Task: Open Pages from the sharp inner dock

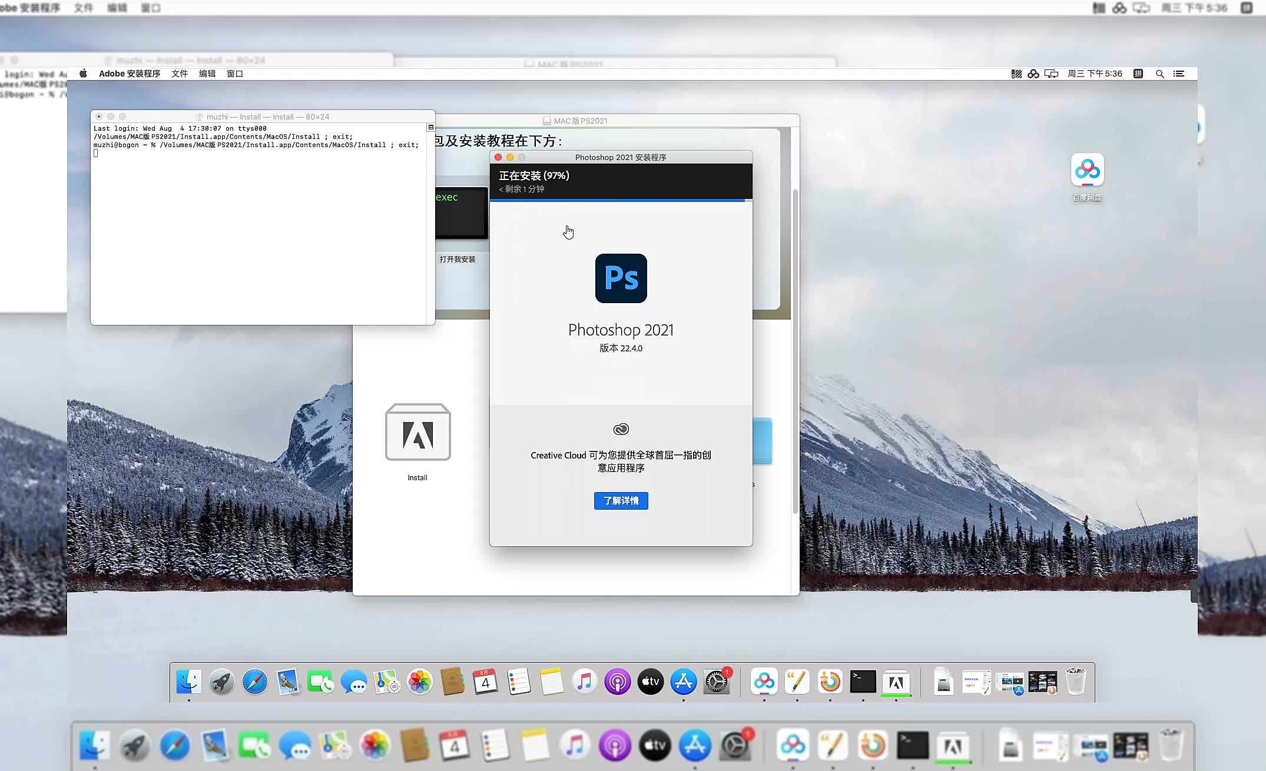Action: click(797, 682)
